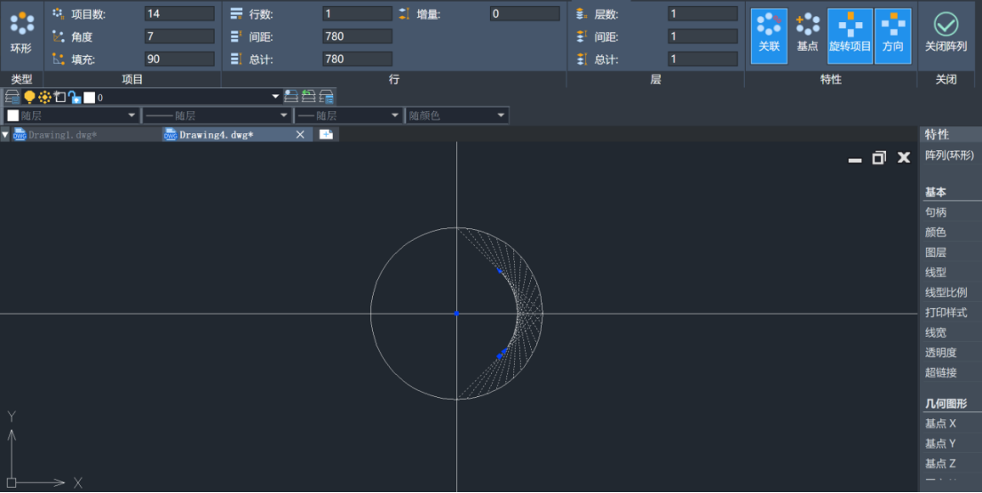Open the 随颜色 plot style dropdown

[x=457, y=115]
